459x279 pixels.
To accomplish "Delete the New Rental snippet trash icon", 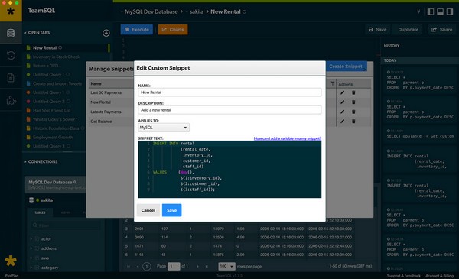I will [353, 102].
